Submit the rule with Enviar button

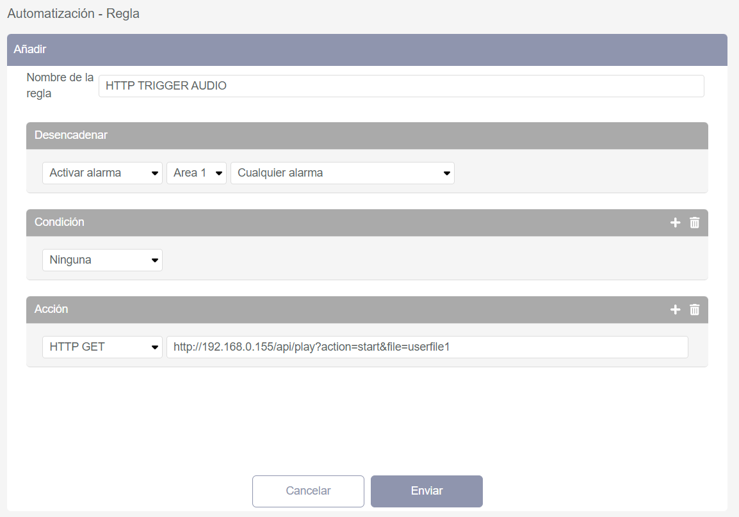click(x=426, y=491)
